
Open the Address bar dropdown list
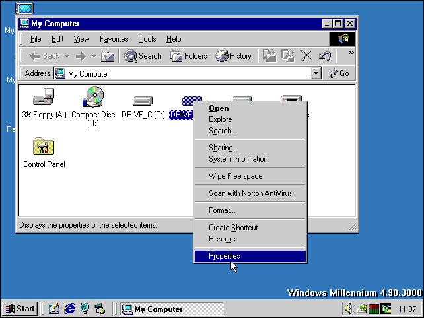pyautogui.click(x=316, y=73)
